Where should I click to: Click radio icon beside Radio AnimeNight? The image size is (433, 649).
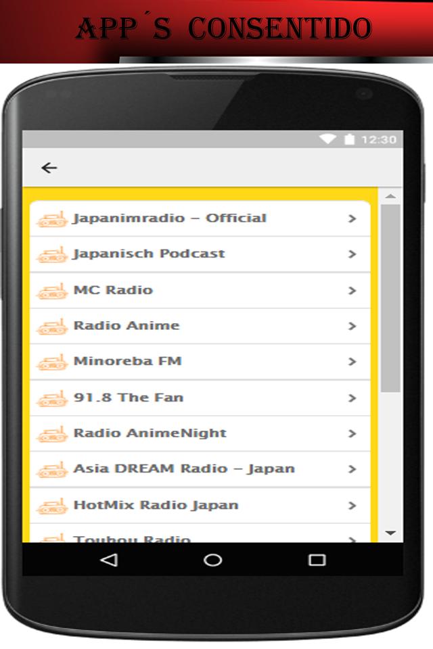pos(52,434)
